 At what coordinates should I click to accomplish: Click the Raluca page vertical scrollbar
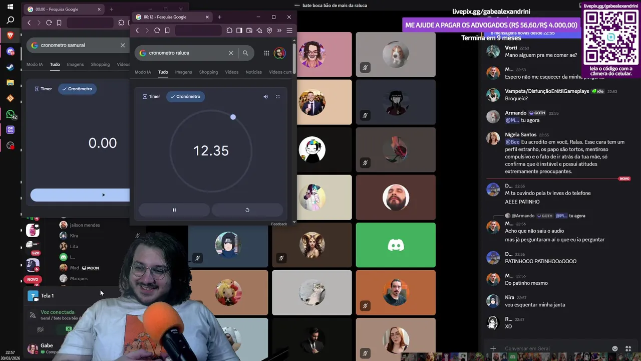[294, 60]
